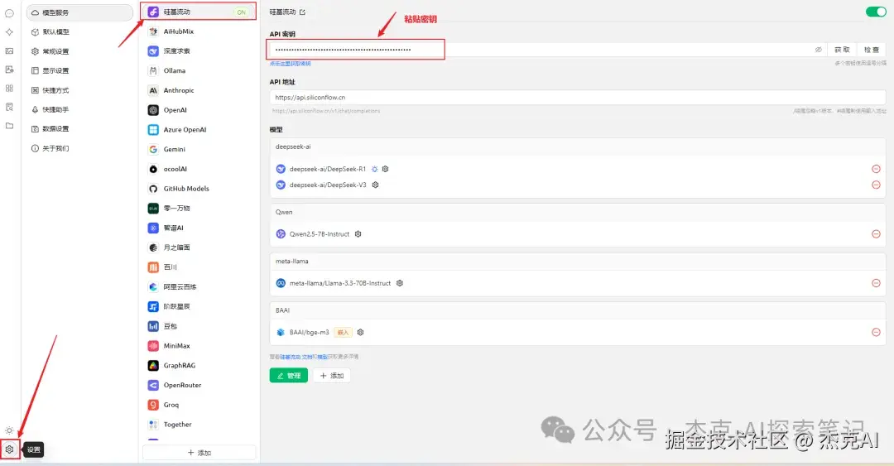Open 快捷方式 settings page
This screenshot has height=466, width=894.
(79, 90)
